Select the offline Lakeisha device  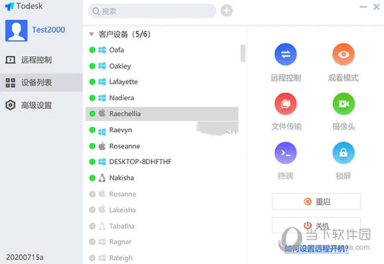tap(162, 210)
